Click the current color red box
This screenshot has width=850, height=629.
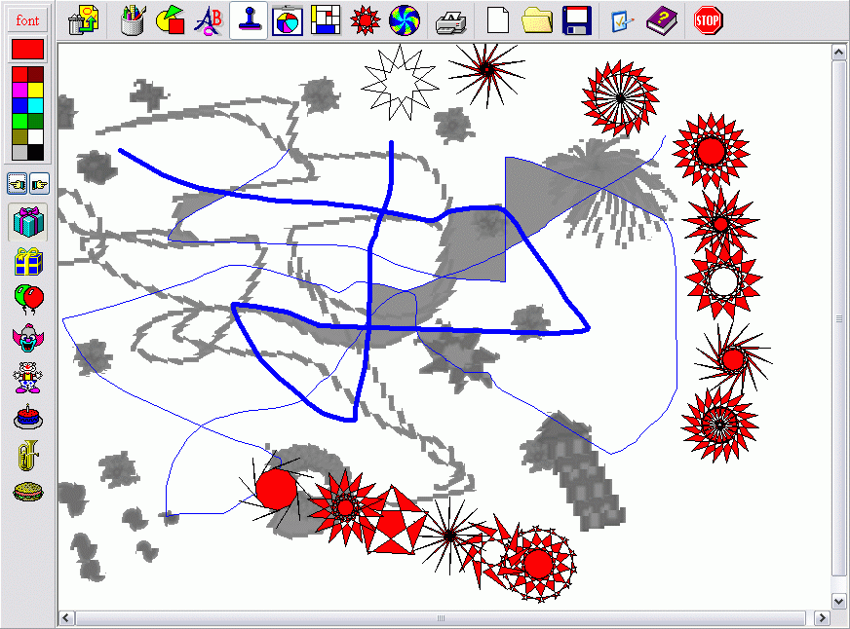click(27, 49)
